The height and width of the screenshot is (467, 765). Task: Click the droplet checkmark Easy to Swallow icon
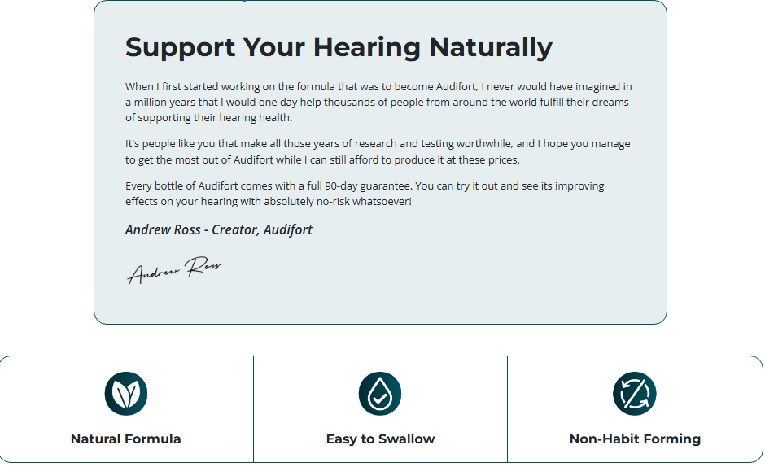point(380,394)
